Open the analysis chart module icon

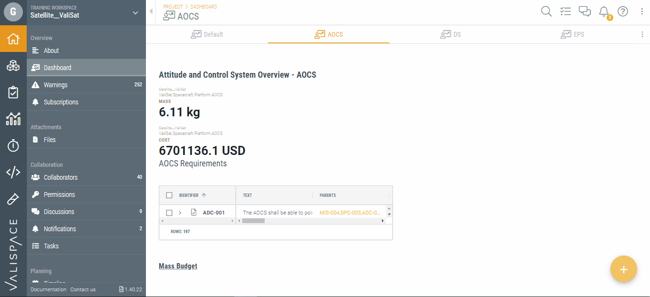pyautogui.click(x=13, y=119)
